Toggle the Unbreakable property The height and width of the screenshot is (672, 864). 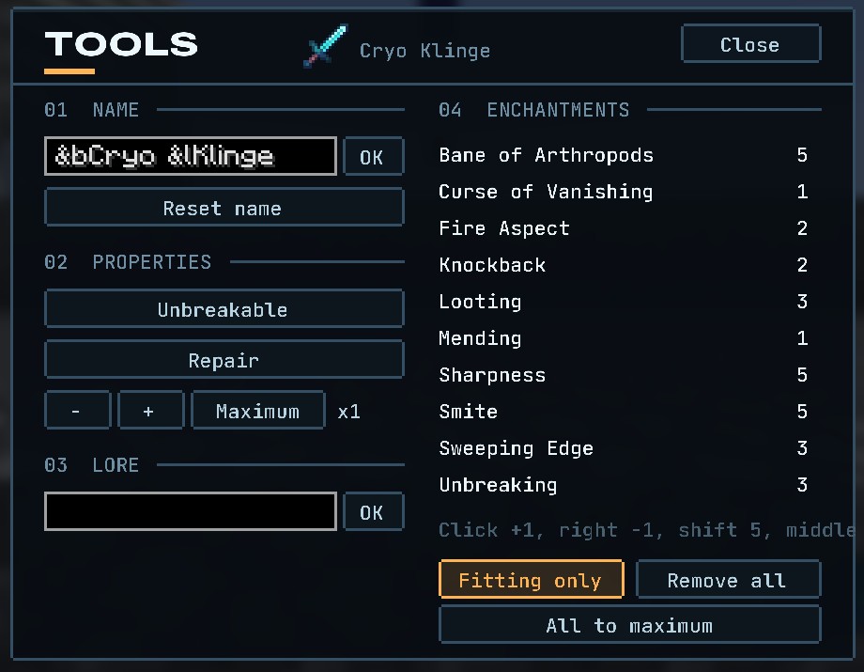click(224, 308)
